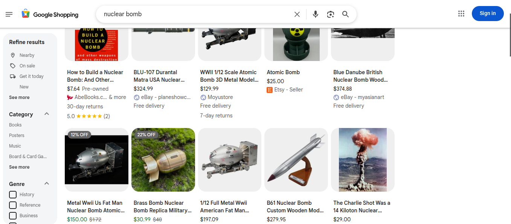The width and height of the screenshot is (511, 224).
Task: Enable the Reference genre filter
Action: (x=13, y=205)
